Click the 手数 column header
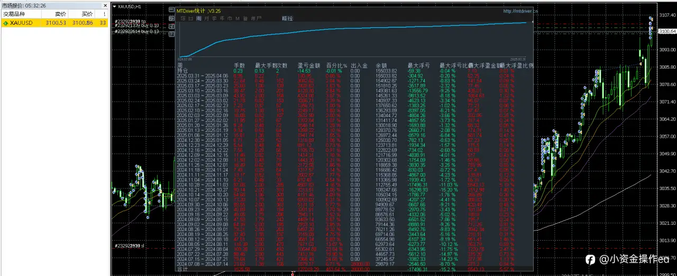The image size is (677, 276). click(x=239, y=65)
